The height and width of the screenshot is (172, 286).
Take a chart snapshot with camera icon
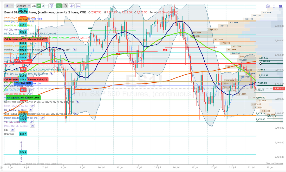pyautogui.click(x=280, y=6)
